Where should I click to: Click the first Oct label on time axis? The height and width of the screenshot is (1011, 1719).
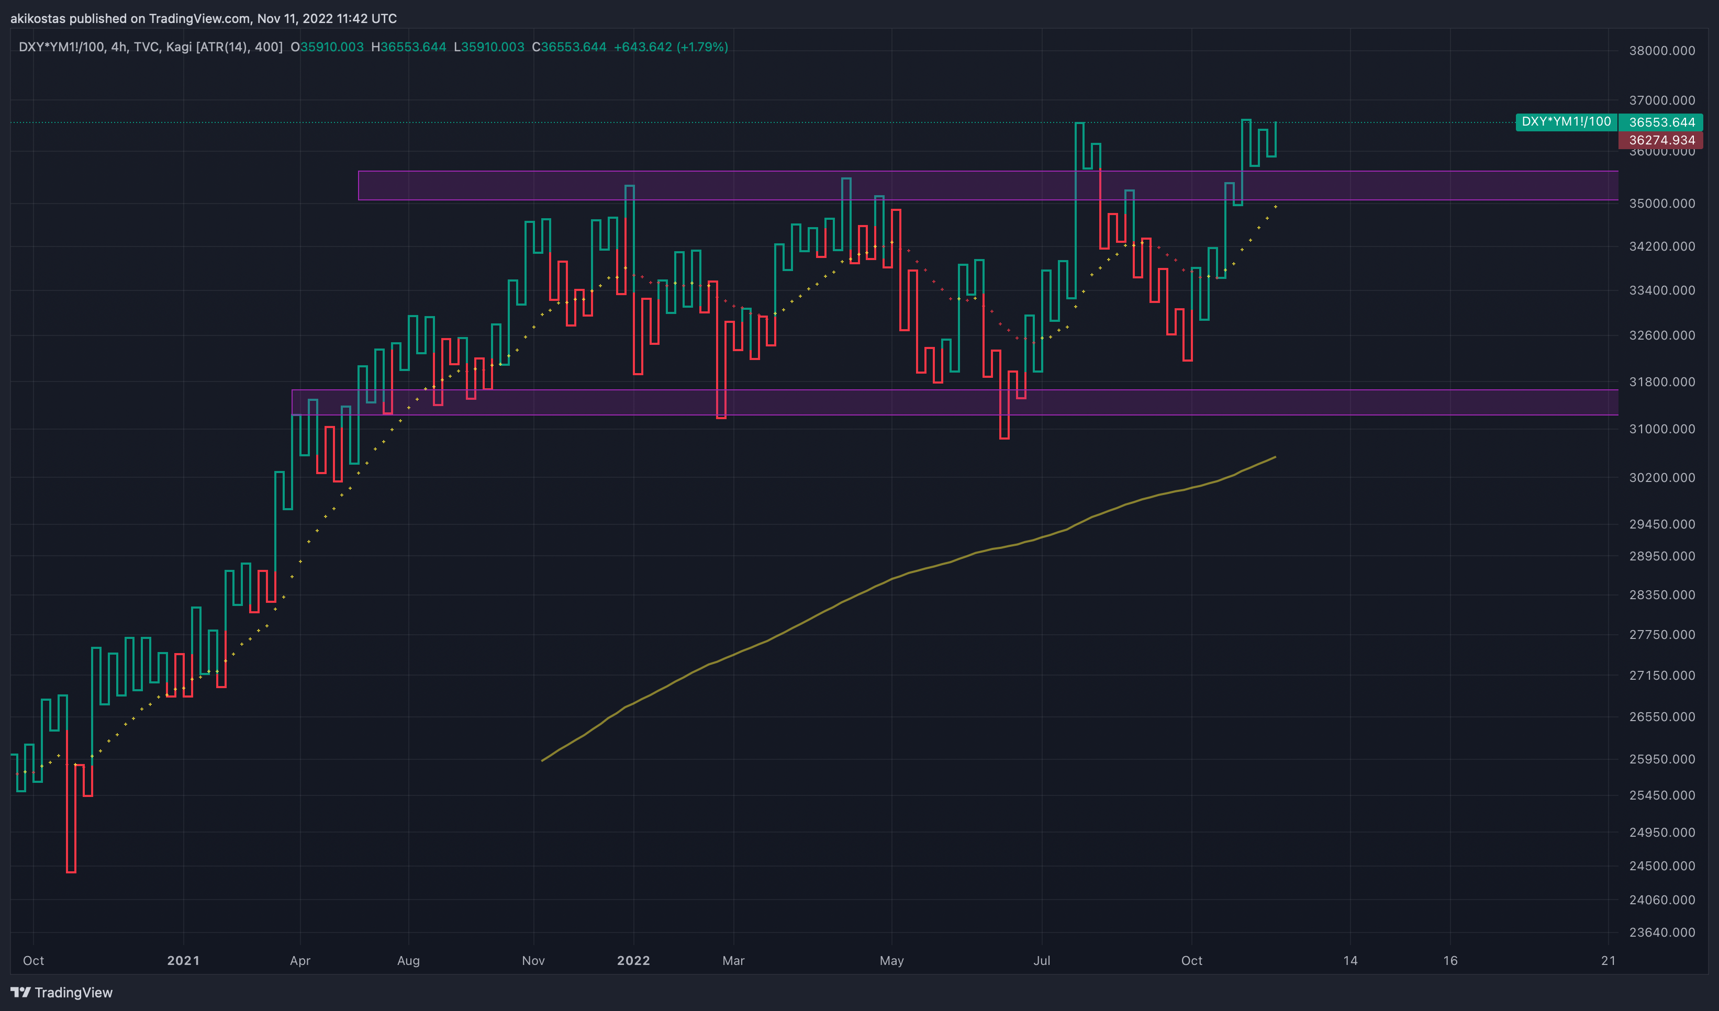(x=34, y=961)
